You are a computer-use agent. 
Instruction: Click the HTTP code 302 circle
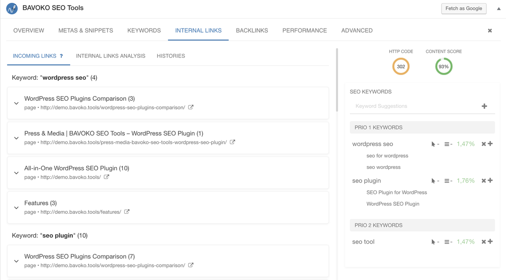401,66
